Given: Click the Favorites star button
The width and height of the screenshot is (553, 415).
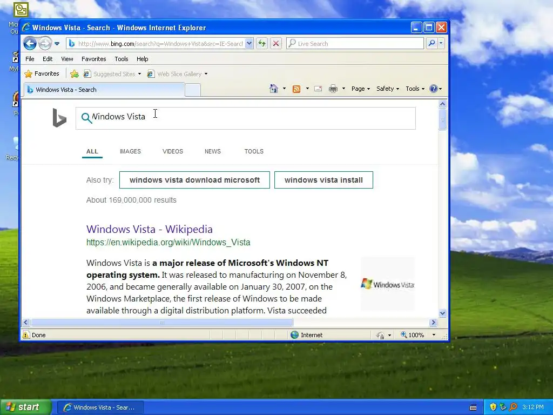Looking at the screenshot, I should (42, 73).
